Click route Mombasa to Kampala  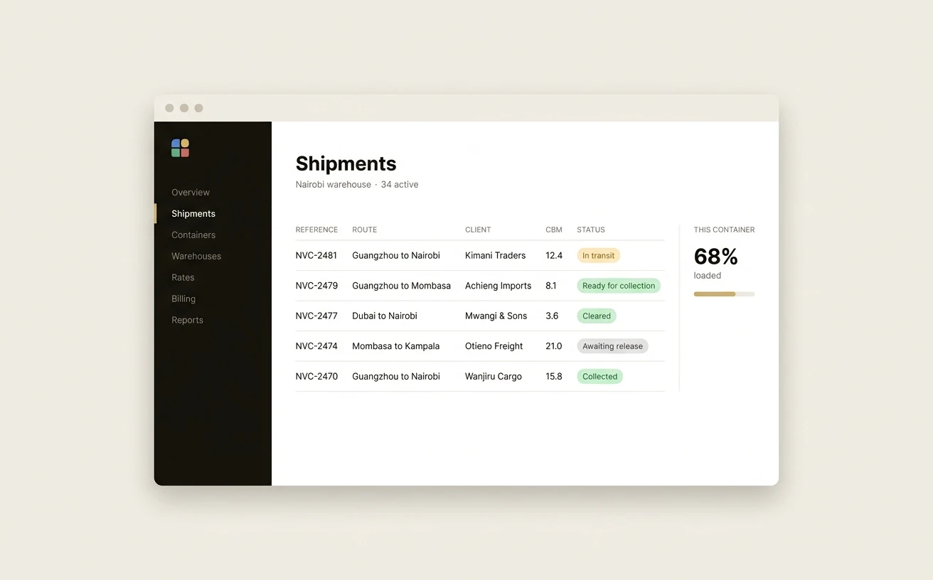395,346
